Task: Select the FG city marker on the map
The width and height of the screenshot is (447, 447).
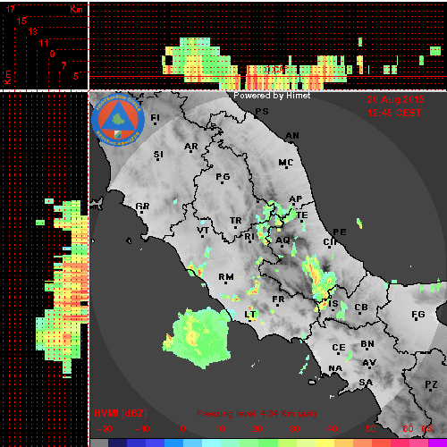Action: click(x=418, y=316)
